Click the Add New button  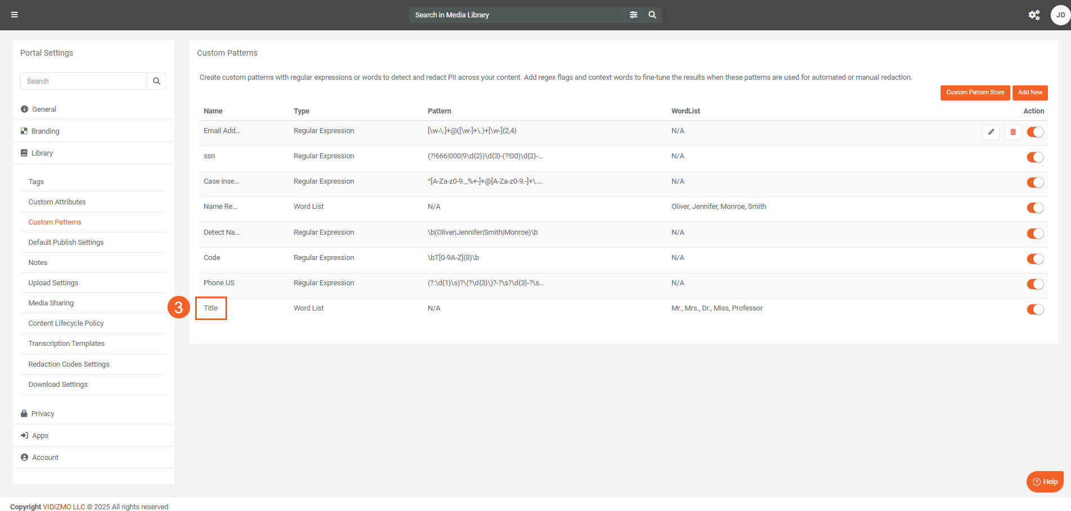(x=1029, y=93)
